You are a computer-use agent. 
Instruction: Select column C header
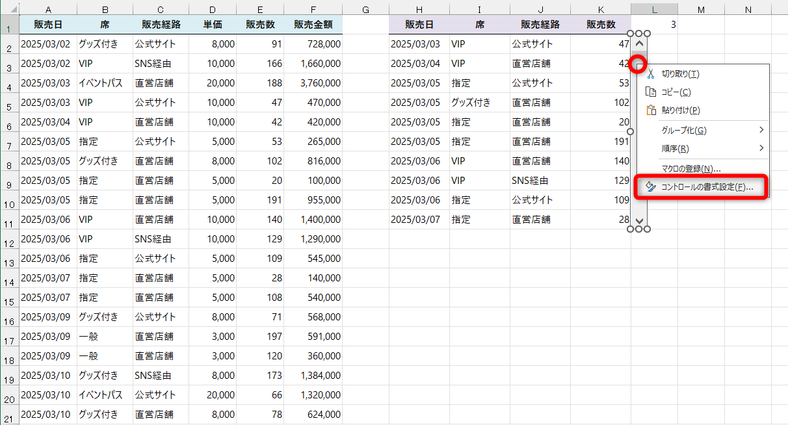coord(161,9)
